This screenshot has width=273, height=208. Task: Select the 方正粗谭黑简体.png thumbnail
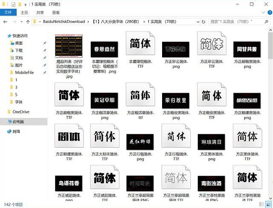[247, 101]
